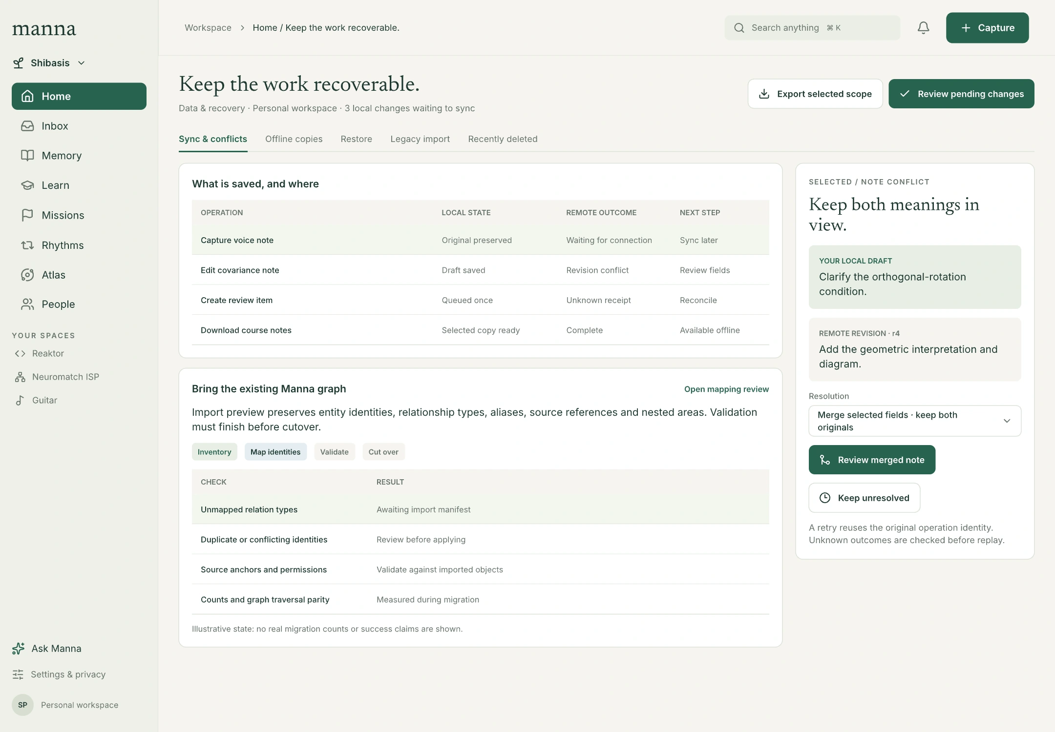Click the SP avatar

click(22, 705)
